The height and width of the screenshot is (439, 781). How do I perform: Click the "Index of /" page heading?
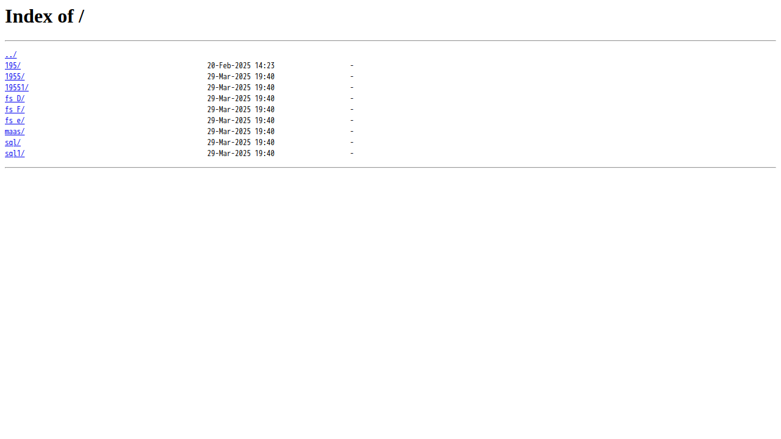pyautogui.click(x=45, y=16)
